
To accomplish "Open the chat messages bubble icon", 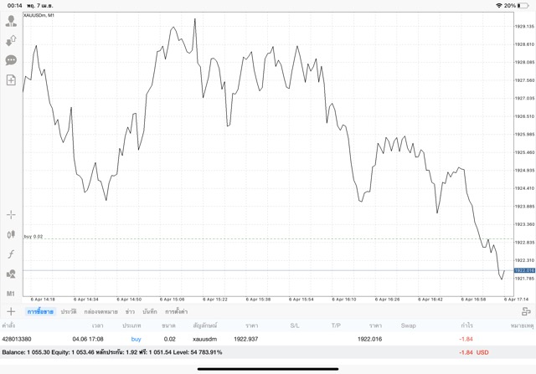I will (11, 60).
